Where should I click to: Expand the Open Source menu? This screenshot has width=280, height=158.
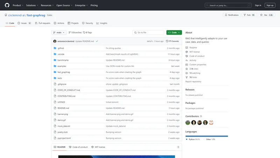tap(64, 5)
